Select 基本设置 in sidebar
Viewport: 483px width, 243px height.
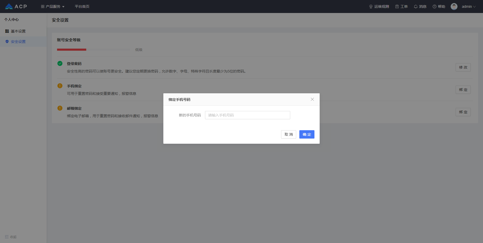[23, 31]
